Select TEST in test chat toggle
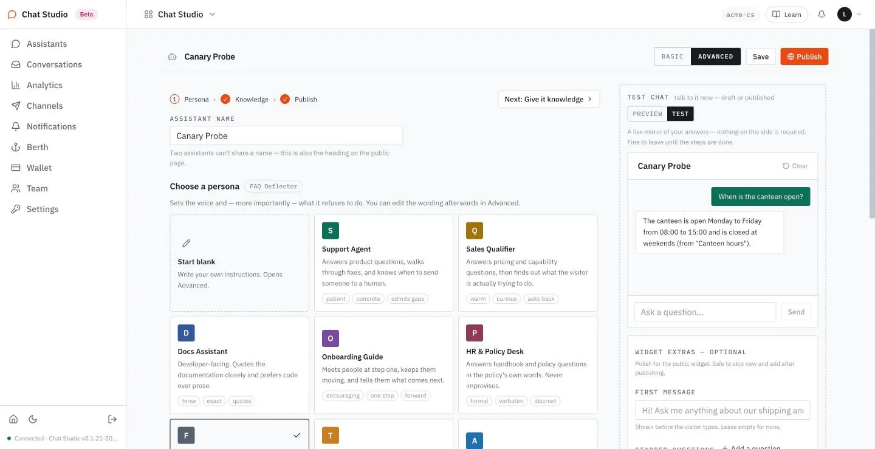This screenshot has height=449, width=875. click(681, 114)
